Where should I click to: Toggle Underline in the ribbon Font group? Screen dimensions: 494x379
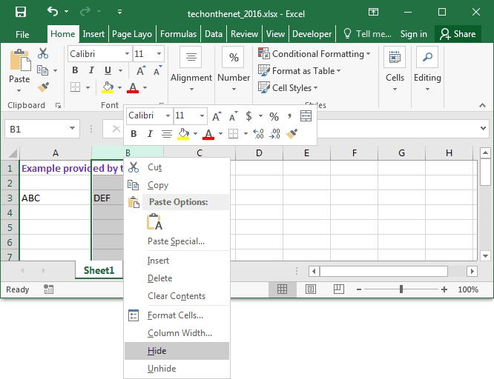pyautogui.click(x=108, y=71)
